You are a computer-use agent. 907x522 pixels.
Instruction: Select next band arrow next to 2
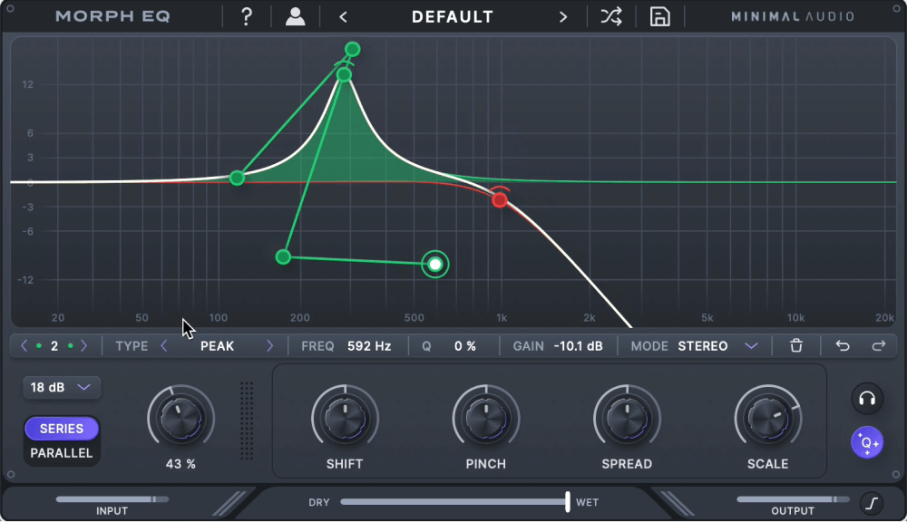coord(83,345)
